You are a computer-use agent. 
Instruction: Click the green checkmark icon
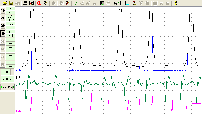(x=76, y=3)
